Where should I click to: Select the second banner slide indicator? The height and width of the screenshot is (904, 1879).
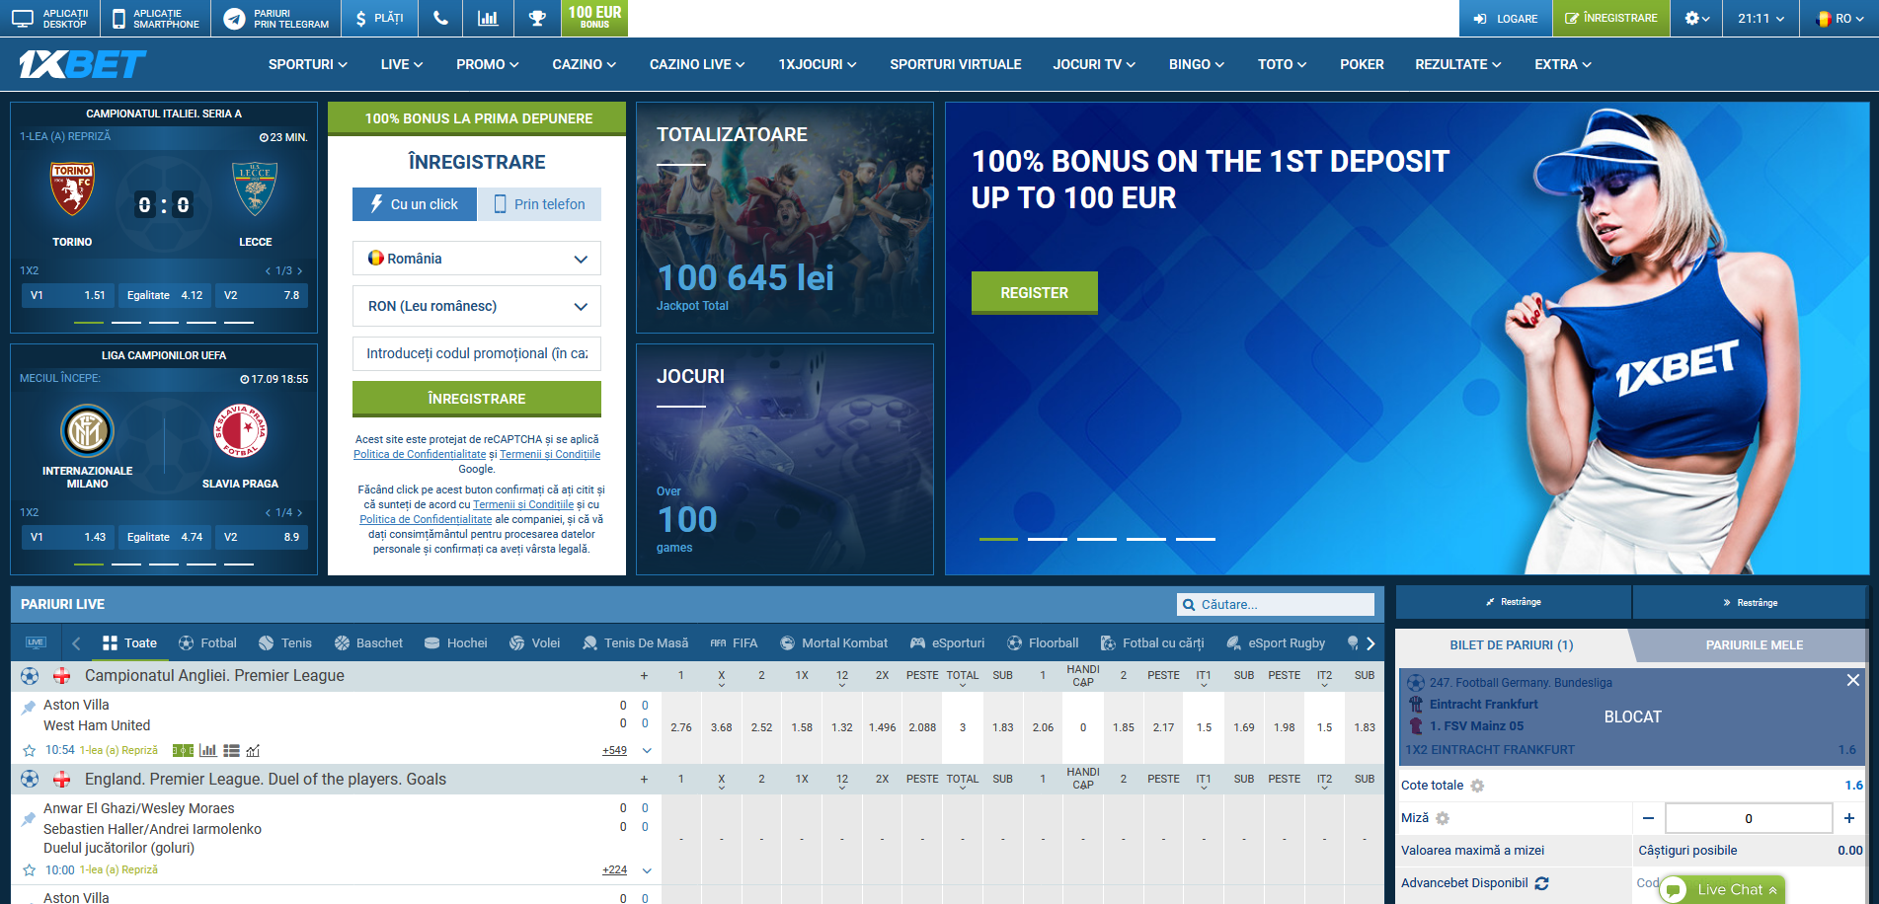pyautogui.click(x=1048, y=539)
